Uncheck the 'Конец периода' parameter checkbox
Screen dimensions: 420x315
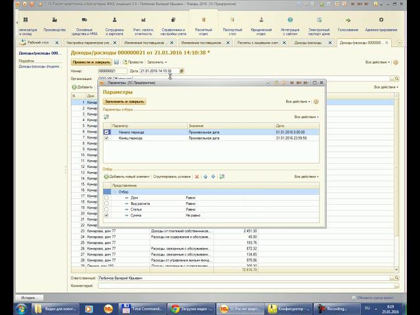107,138
